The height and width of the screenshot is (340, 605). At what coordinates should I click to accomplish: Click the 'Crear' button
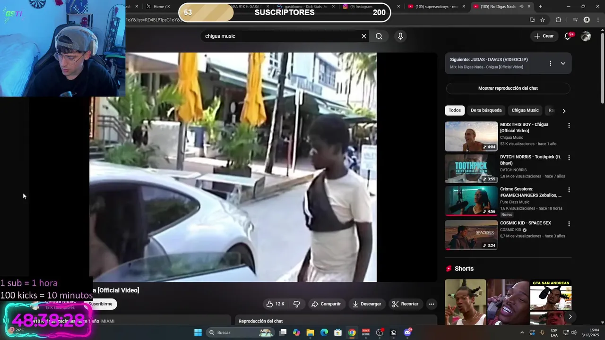[544, 36]
